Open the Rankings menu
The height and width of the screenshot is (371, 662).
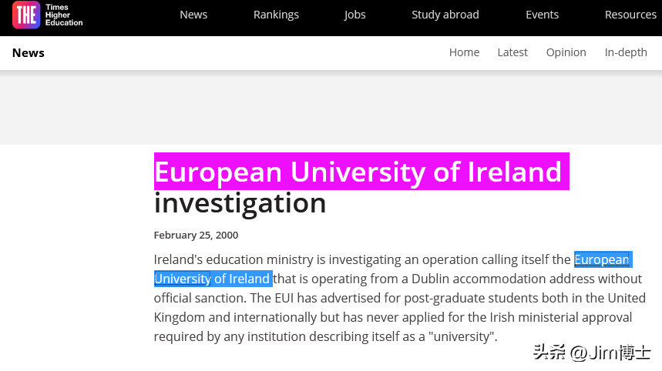pyautogui.click(x=276, y=15)
